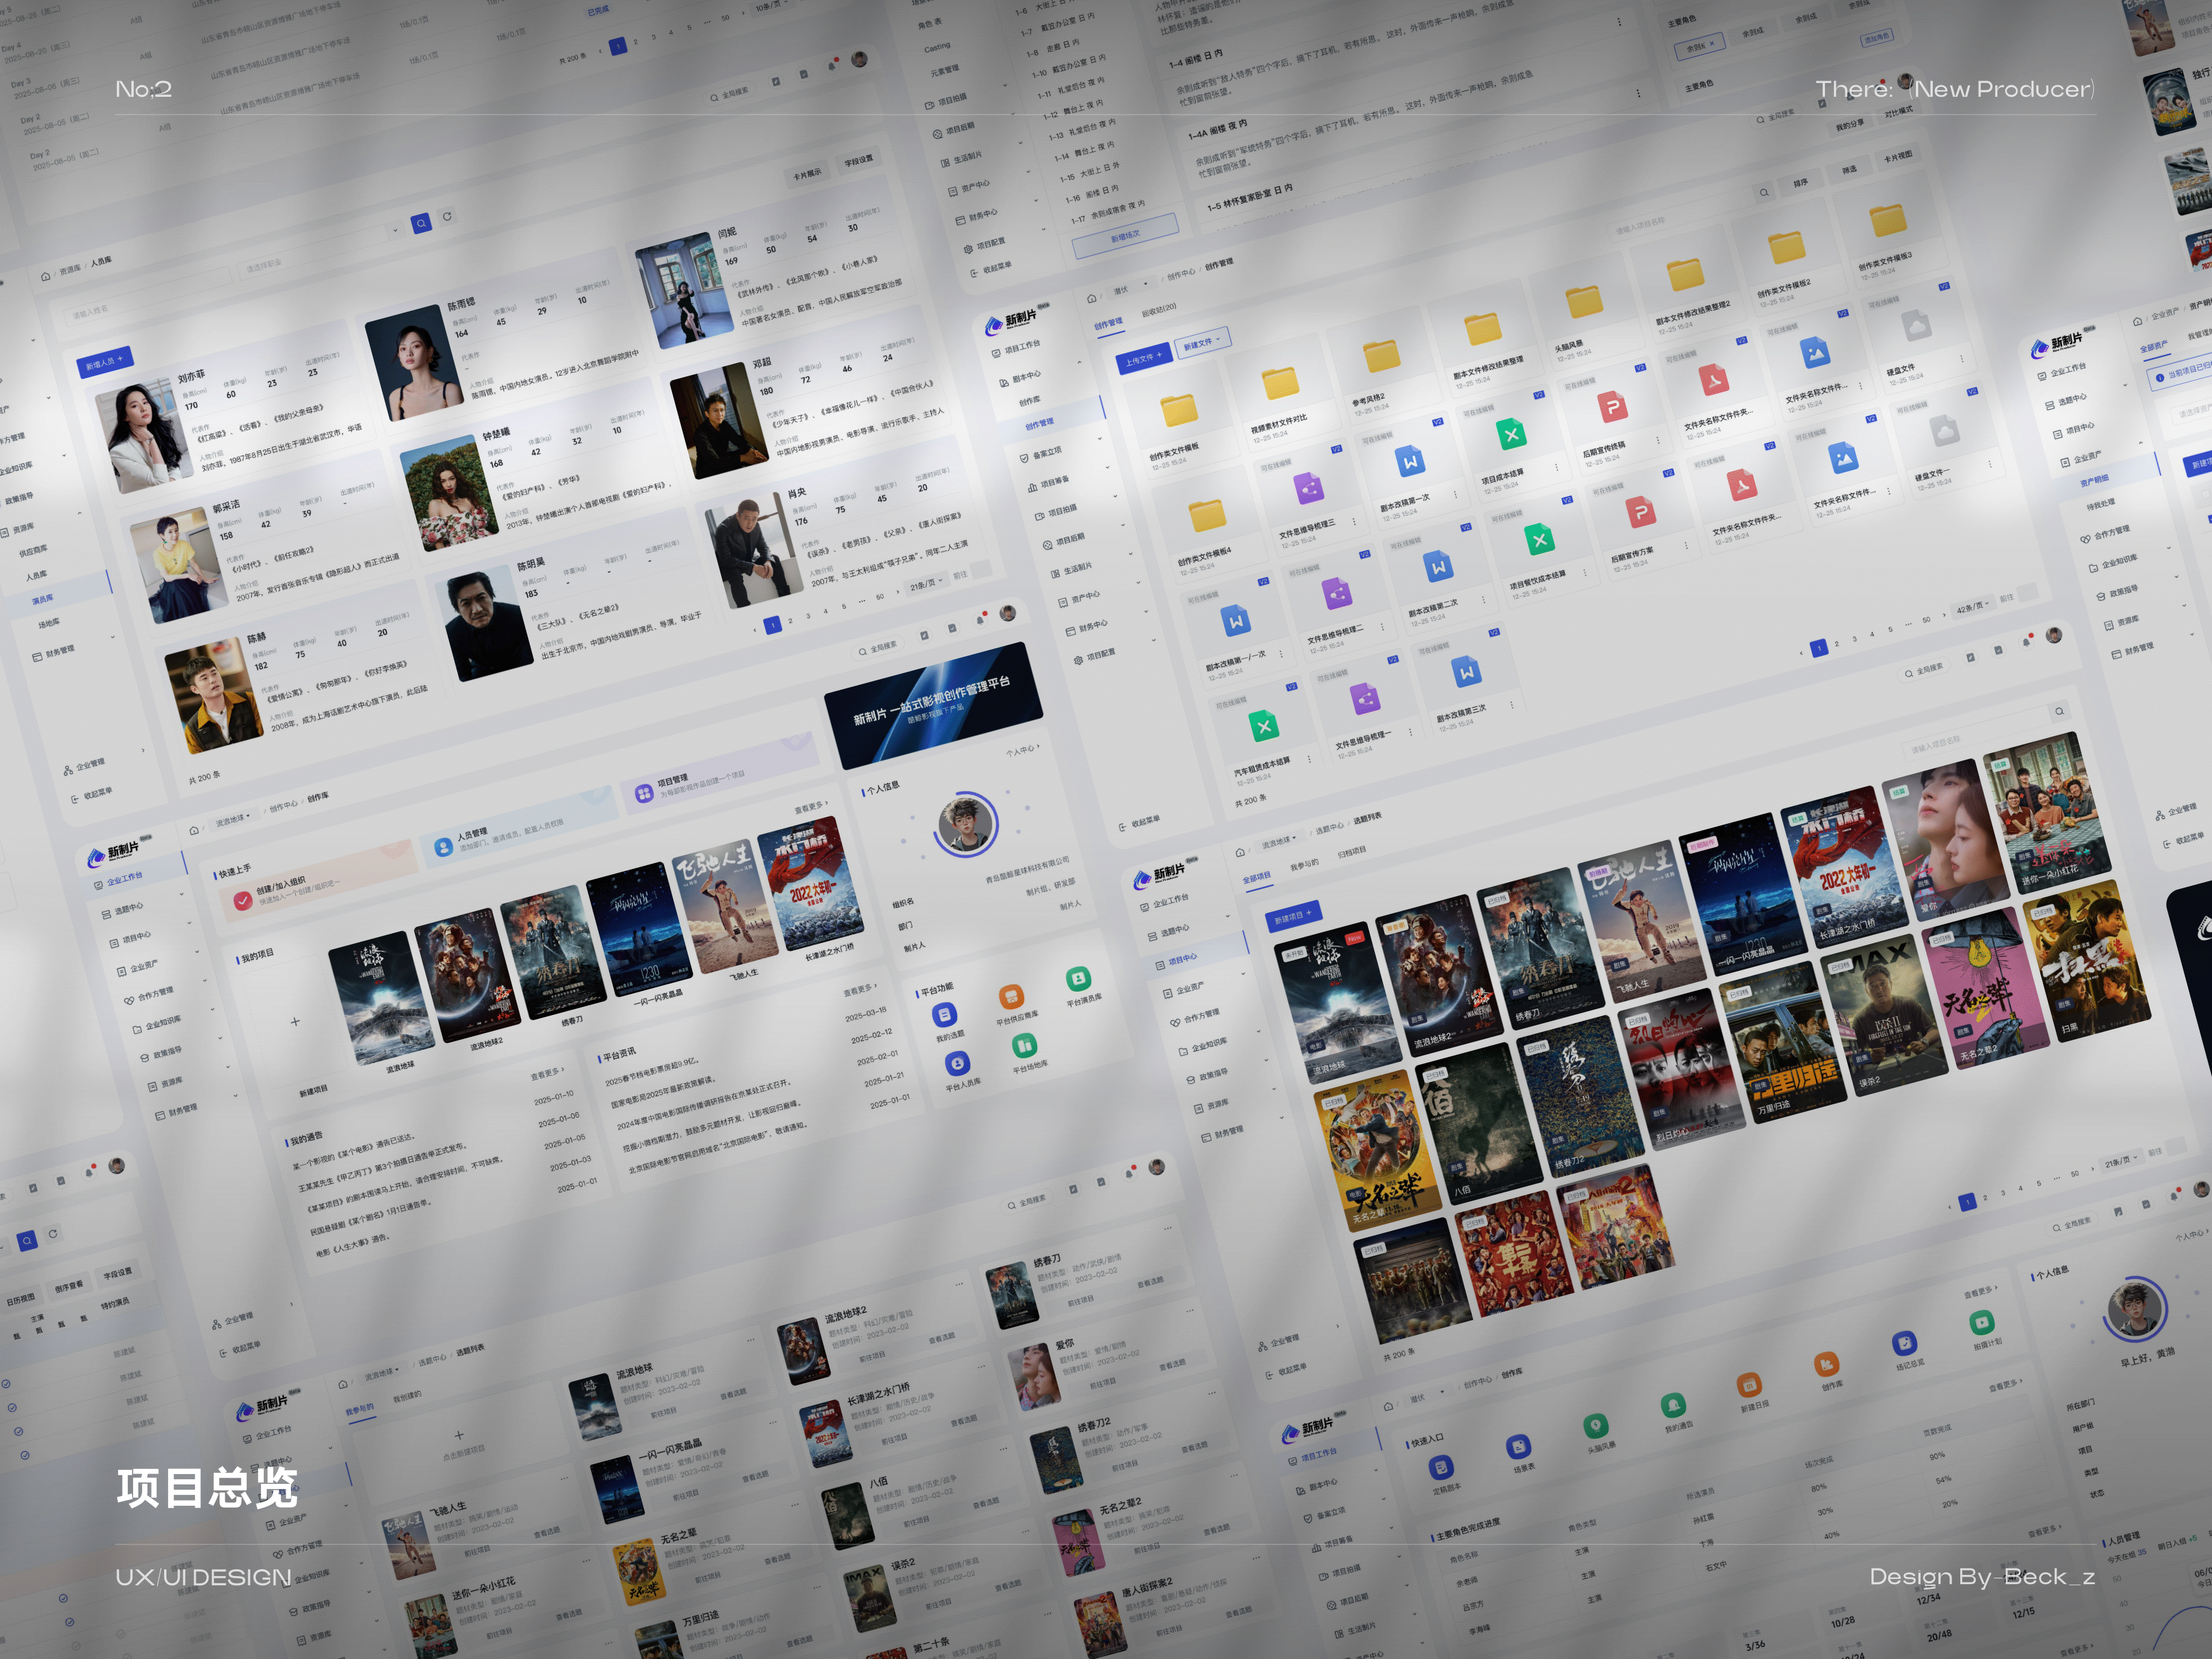The height and width of the screenshot is (1659, 2212).
Task: Click the refresh icon beside the blue search button
Action: point(447,216)
